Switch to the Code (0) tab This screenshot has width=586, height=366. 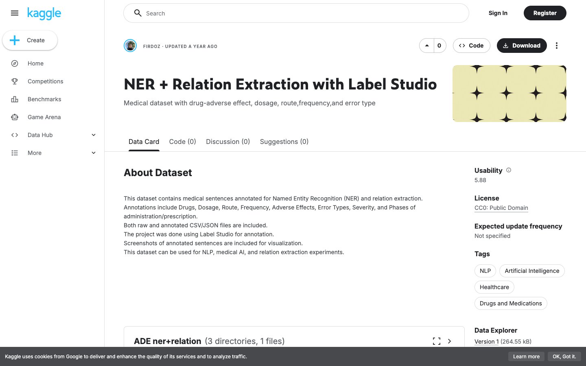pos(183,142)
